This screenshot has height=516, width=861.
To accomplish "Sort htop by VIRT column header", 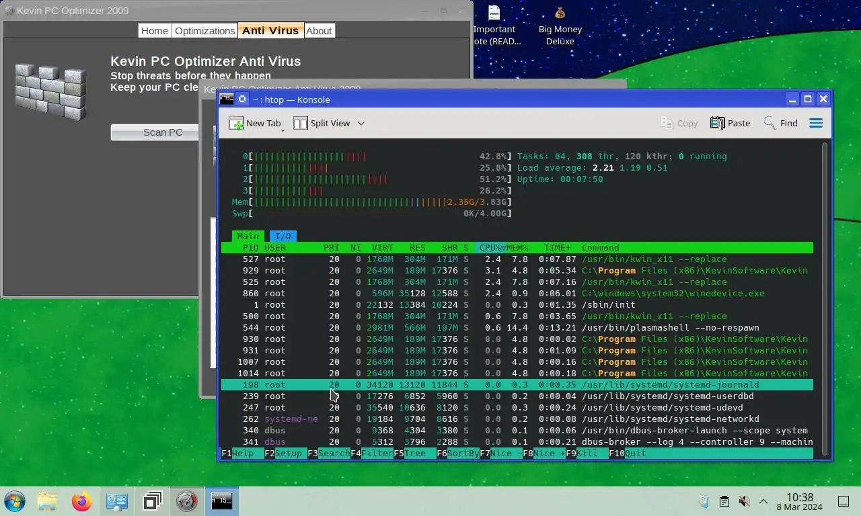I will (x=383, y=247).
